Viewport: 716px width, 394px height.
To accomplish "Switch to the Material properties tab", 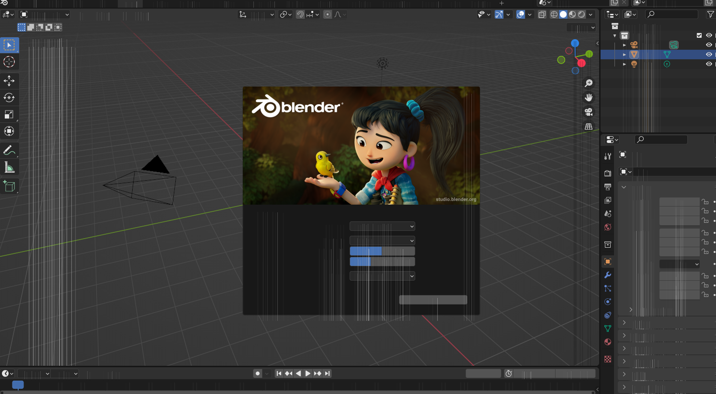I will pyautogui.click(x=608, y=342).
